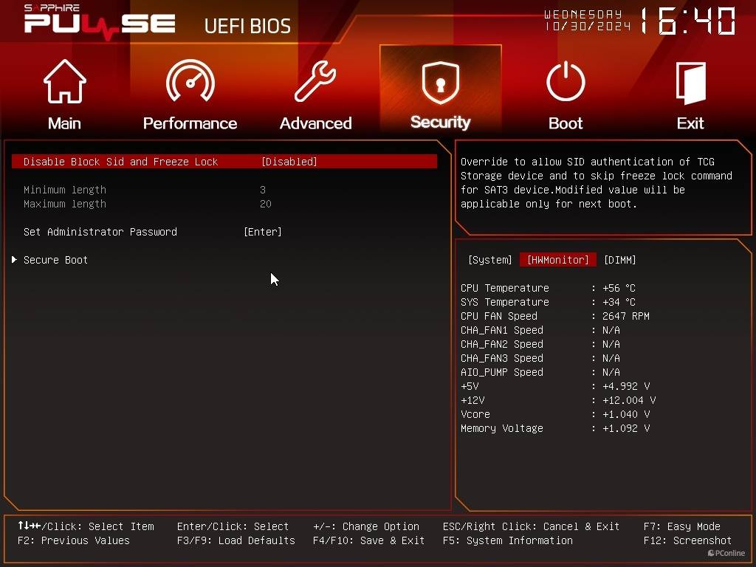Image resolution: width=756 pixels, height=567 pixels.
Task: Change the [Disabled] value of Block Sid
Action: point(289,162)
